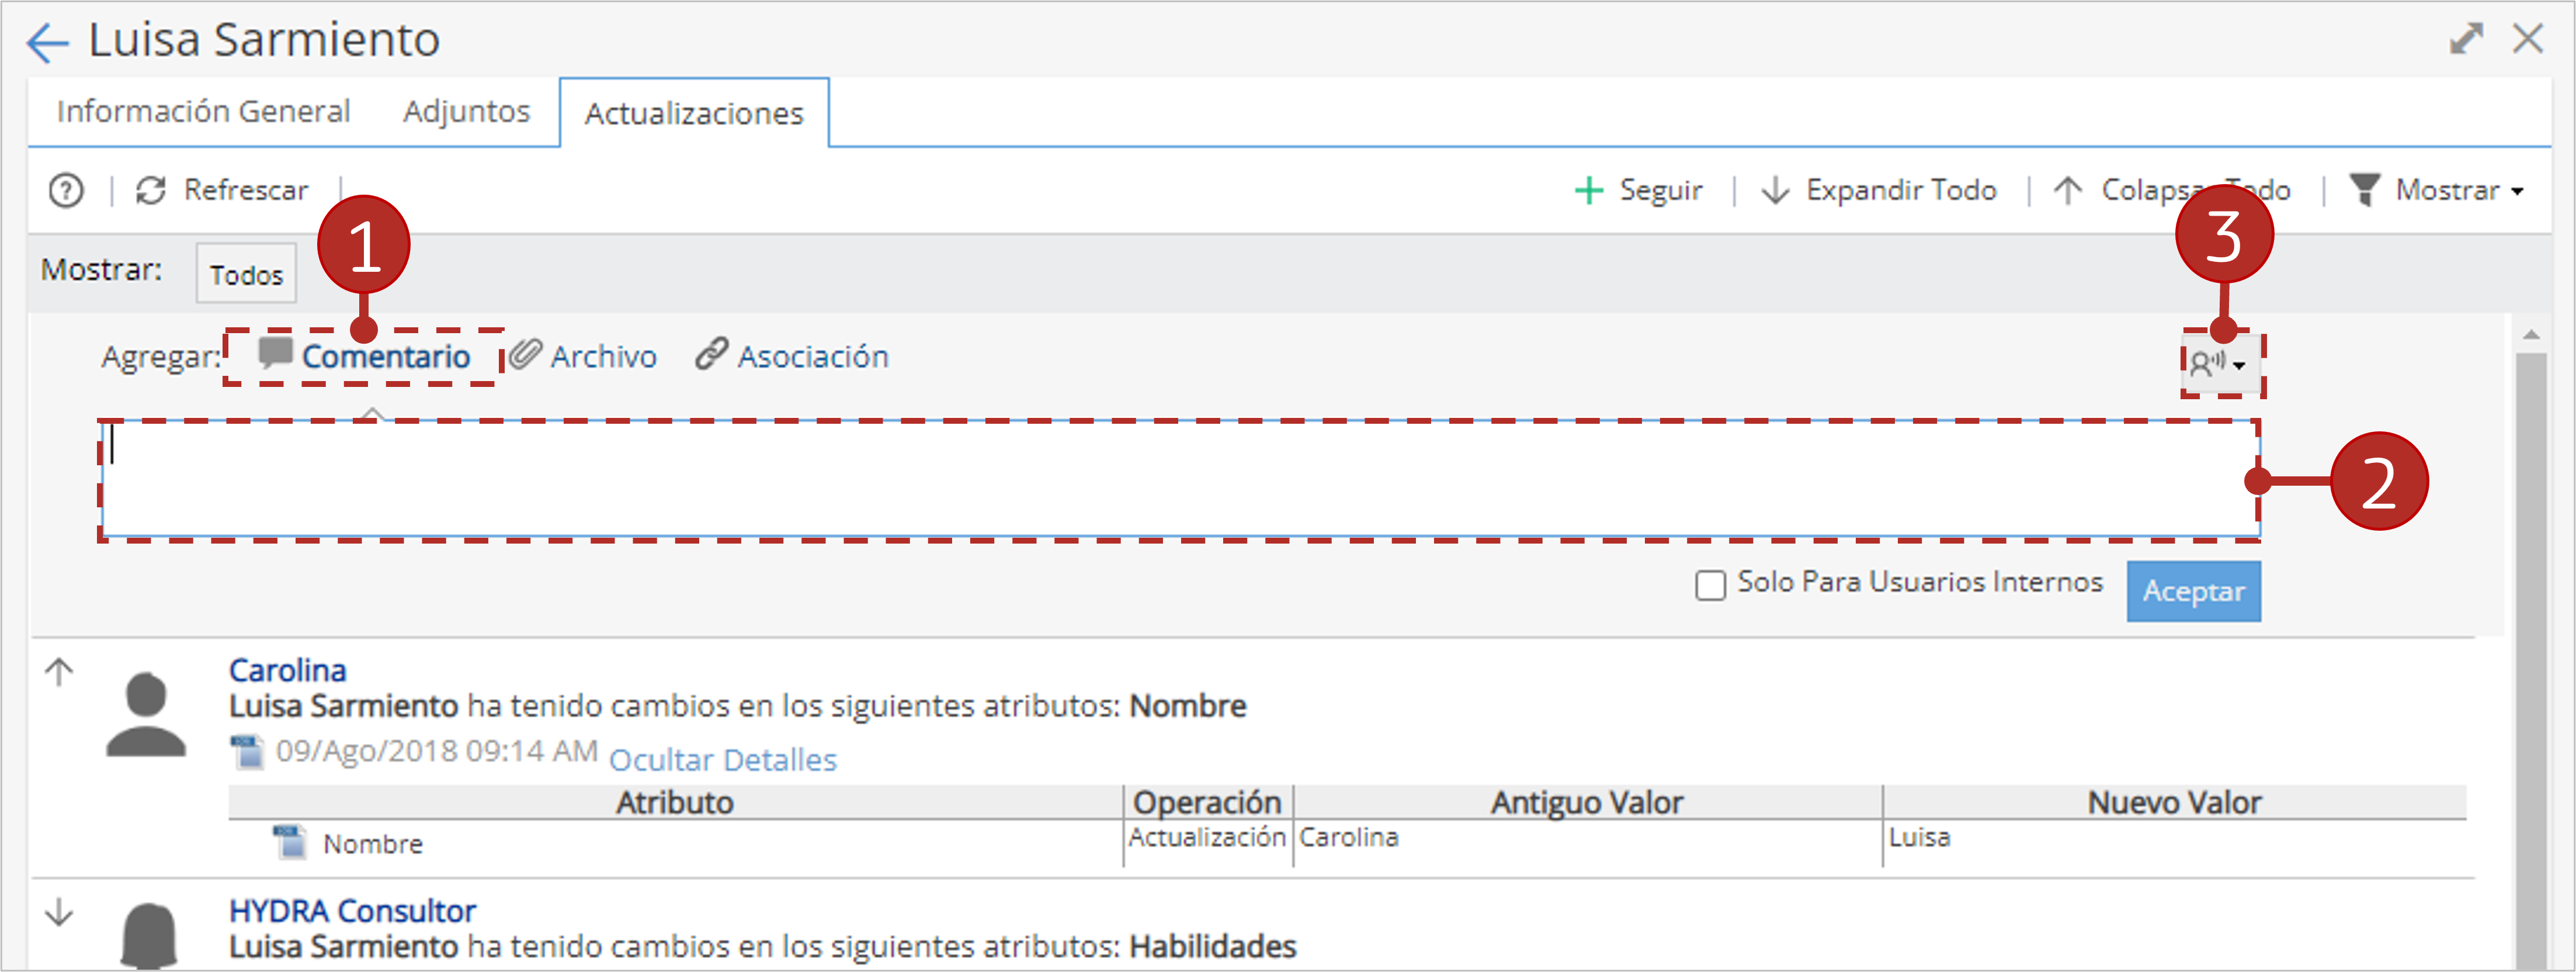Click the Todos filter button
This screenshot has height=972, width=2576.
(x=246, y=274)
